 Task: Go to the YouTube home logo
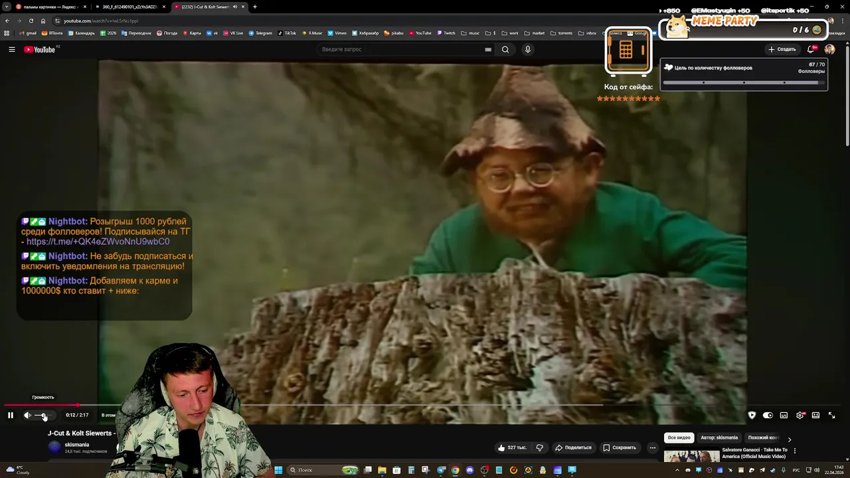(40, 50)
